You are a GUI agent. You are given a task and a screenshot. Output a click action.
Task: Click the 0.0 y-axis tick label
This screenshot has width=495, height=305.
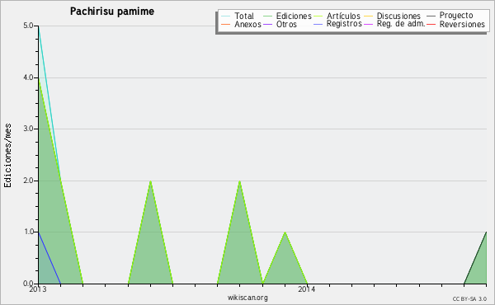28,284
